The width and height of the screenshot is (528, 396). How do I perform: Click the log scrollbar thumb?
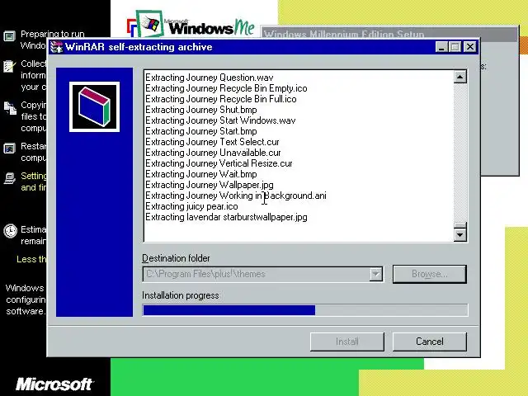[x=460, y=225]
